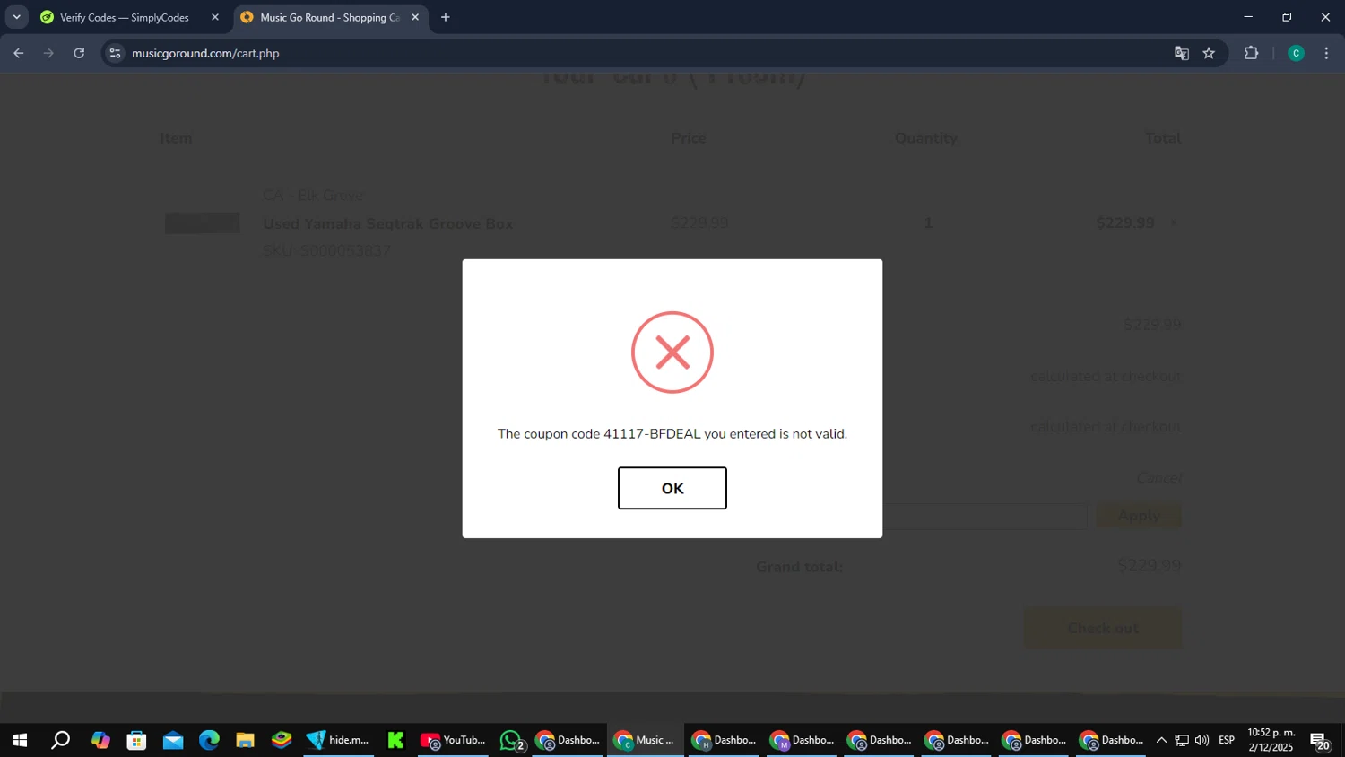Open the Google Translate page icon
The height and width of the screenshot is (757, 1345).
pyautogui.click(x=1182, y=53)
